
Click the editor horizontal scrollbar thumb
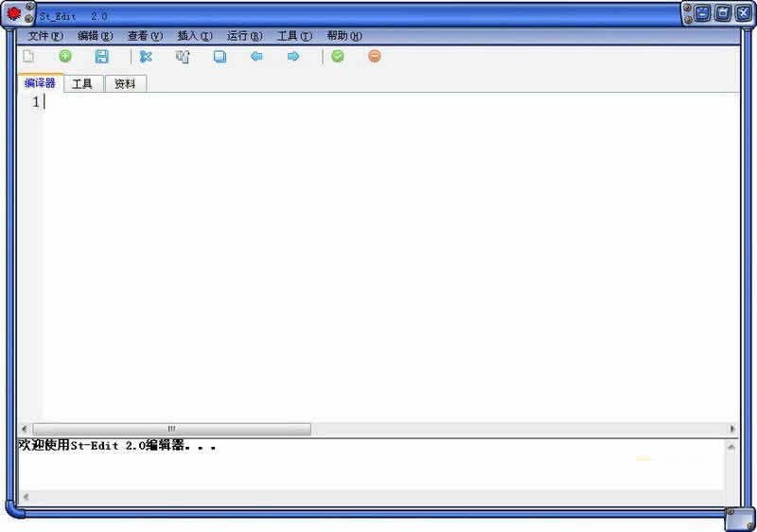pyautogui.click(x=171, y=429)
